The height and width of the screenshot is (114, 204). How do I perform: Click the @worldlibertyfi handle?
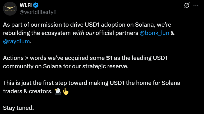[39, 12]
